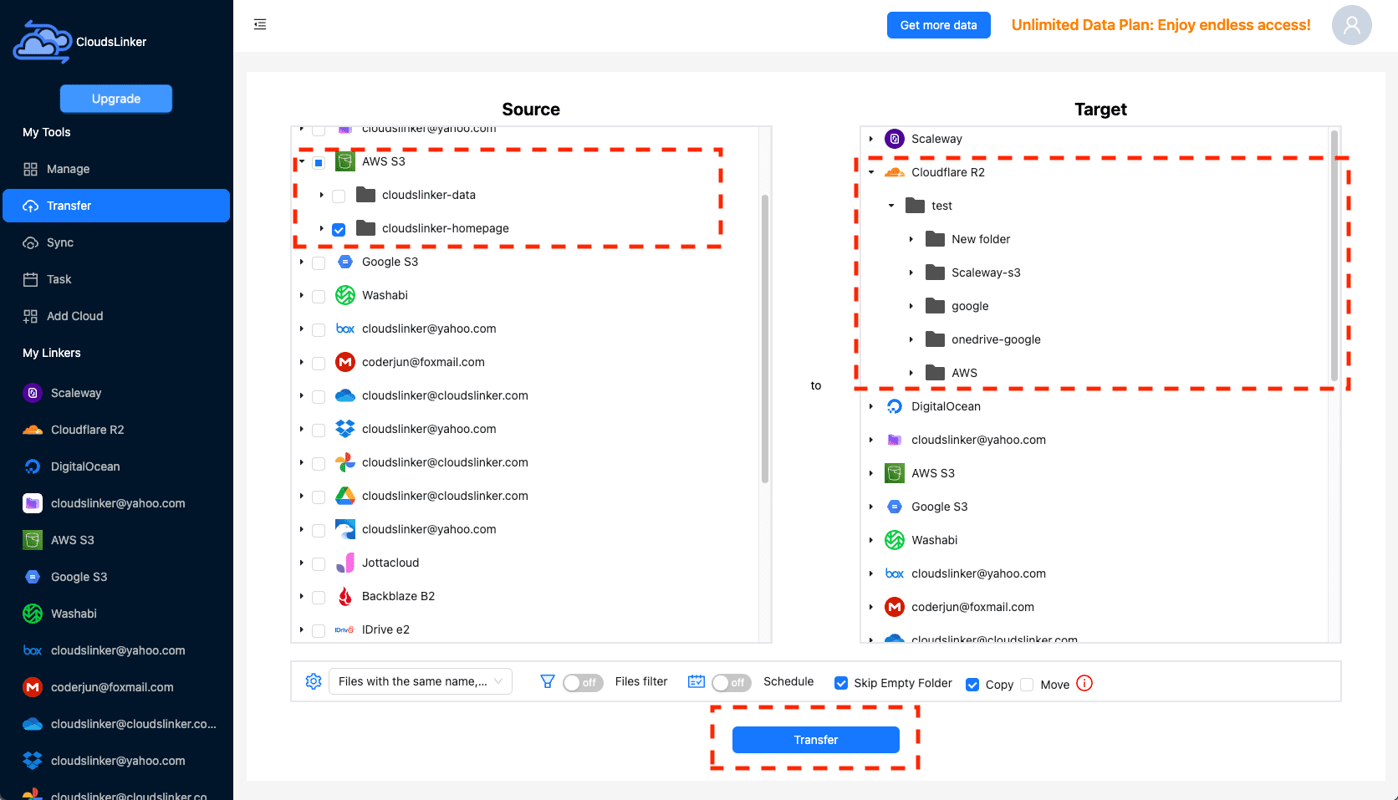Expand the cloudslinker-homepage folder
This screenshot has width=1398, height=800.
click(322, 228)
